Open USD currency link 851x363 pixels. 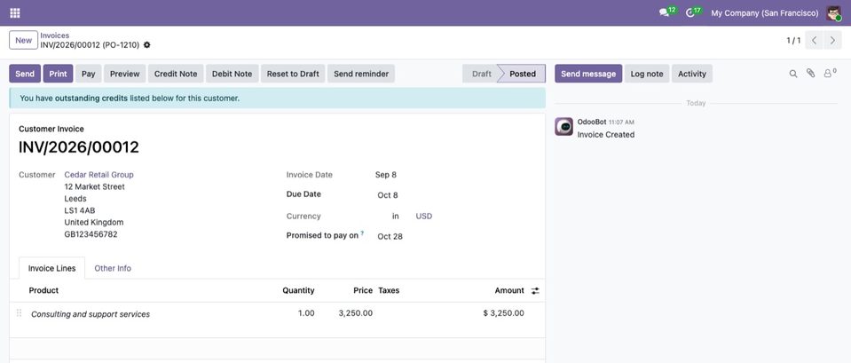pos(424,216)
